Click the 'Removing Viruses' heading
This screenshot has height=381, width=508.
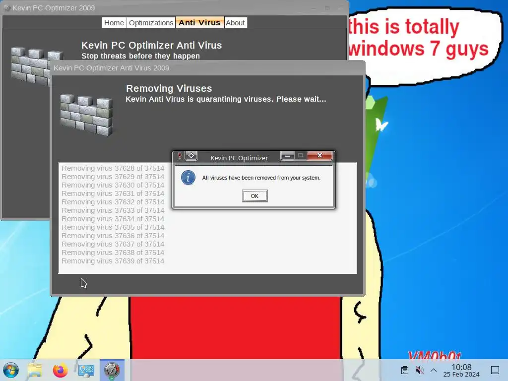(x=169, y=88)
